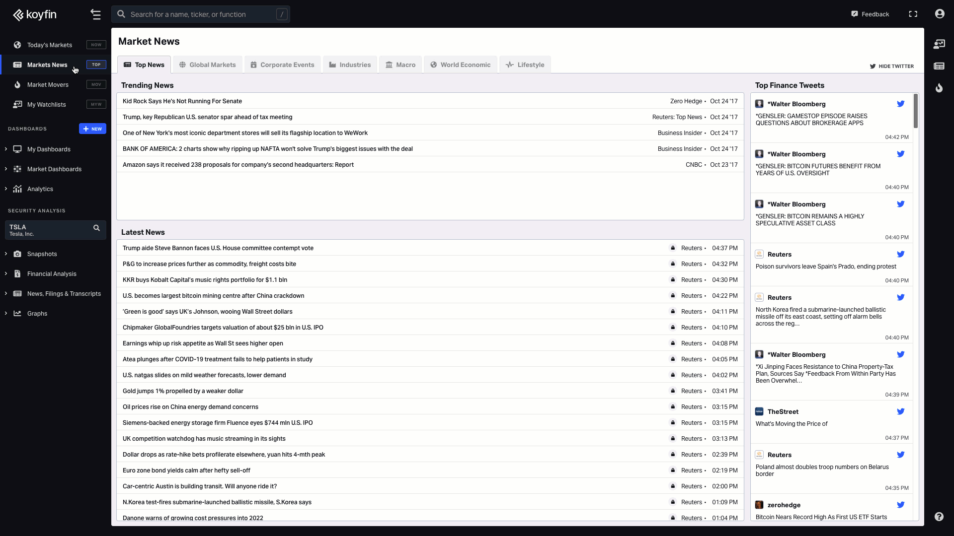Select the World Economic tab
Viewport: 954px width, 536px height.
[x=461, y=65]
